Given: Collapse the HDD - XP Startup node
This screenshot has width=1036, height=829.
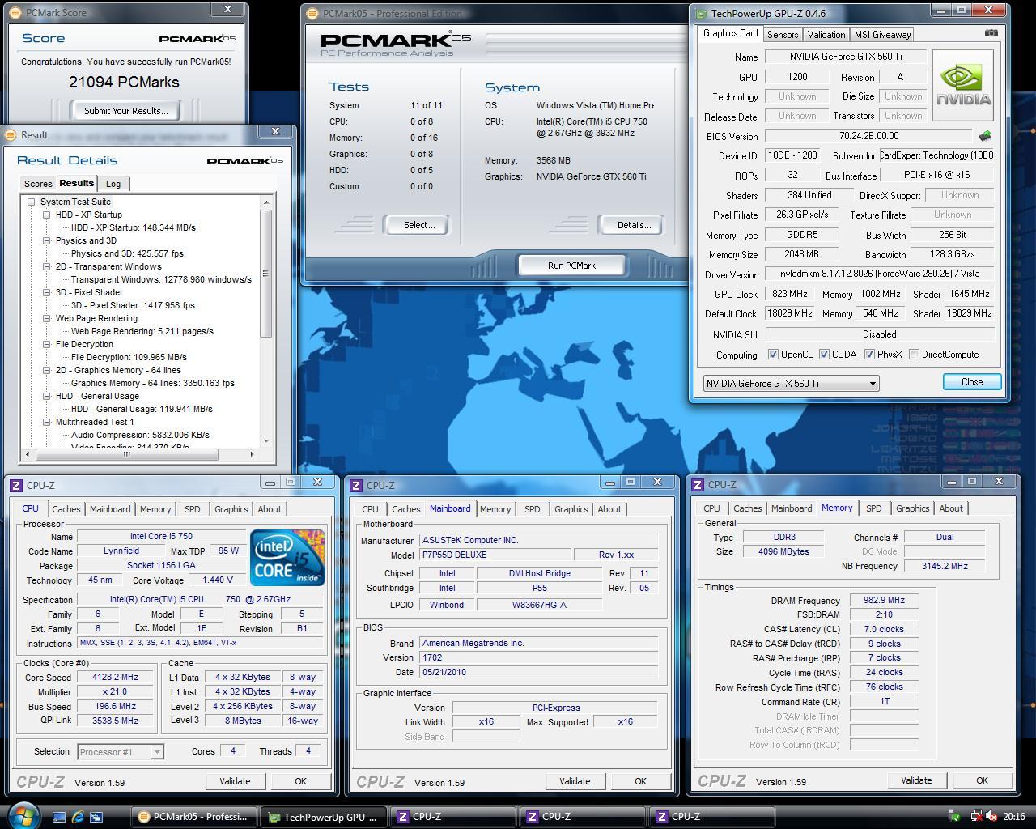Looking at the screenshot, I should 47,215.
